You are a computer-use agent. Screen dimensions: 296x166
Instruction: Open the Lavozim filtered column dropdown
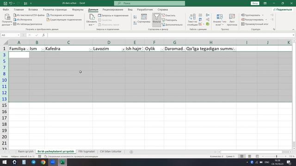123,49
